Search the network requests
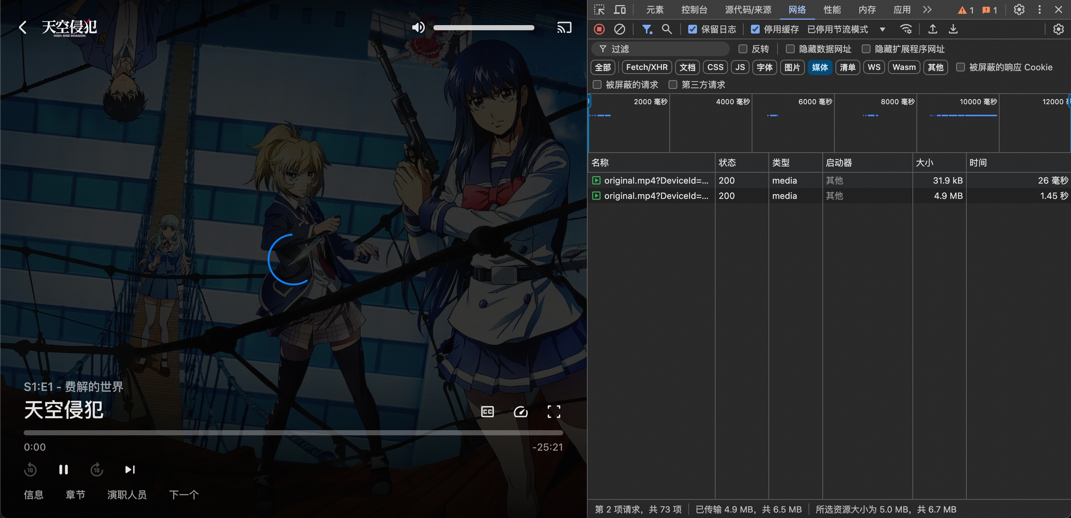This screenshot has width=1071, height=518. pyautogui.click(x=667, y=29)
